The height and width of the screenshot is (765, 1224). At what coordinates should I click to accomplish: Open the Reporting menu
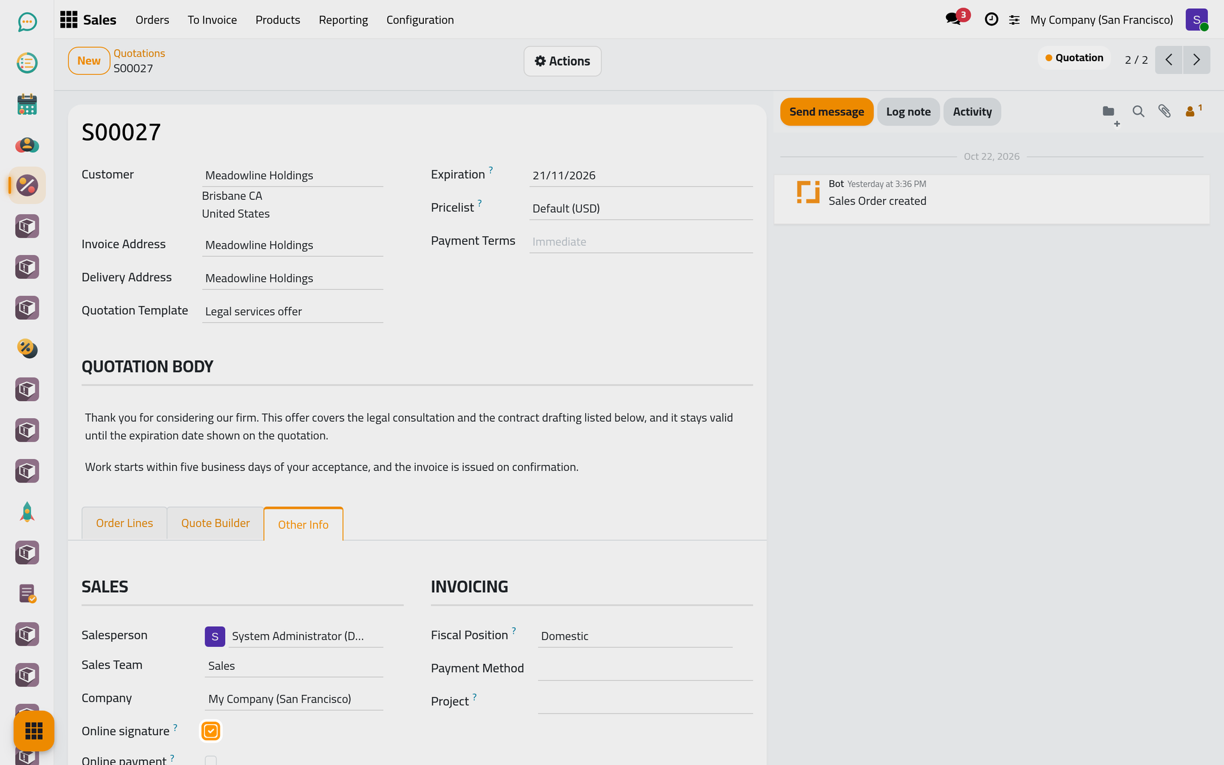pos(343,20)
